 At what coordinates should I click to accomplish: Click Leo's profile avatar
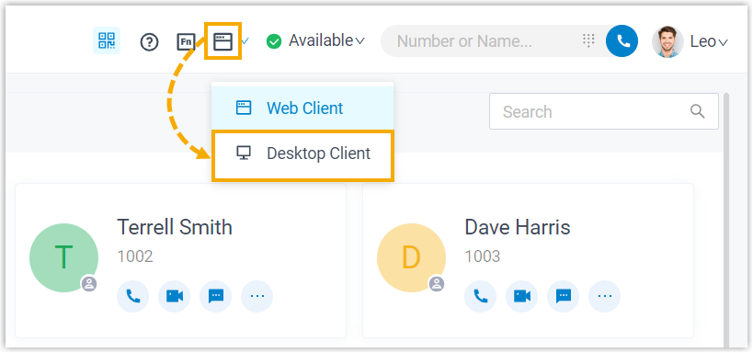coord(667,41)
